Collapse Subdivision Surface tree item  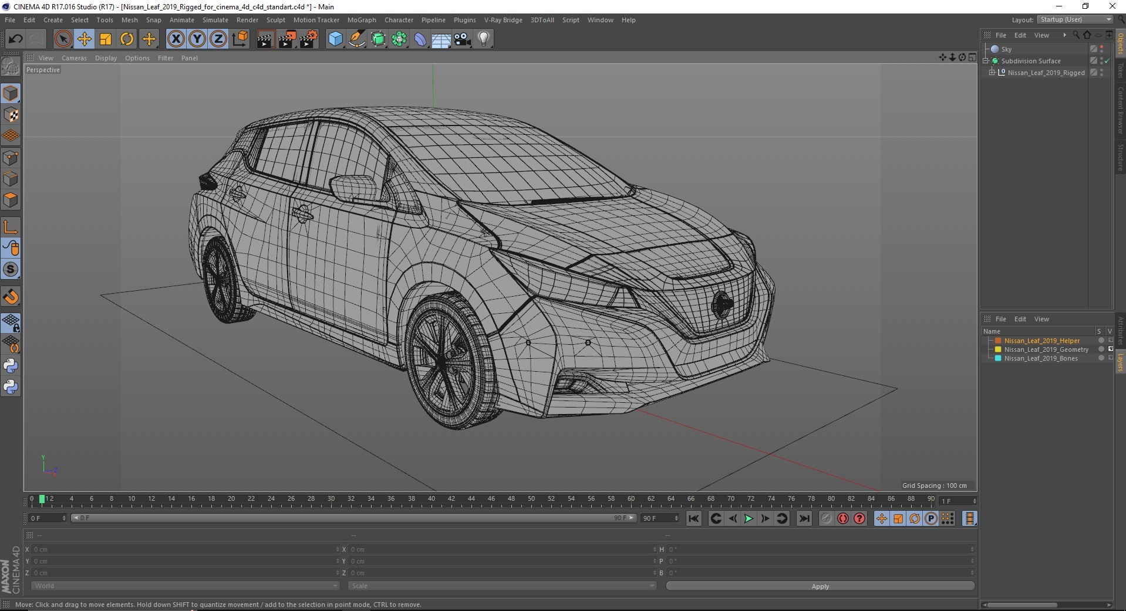pos(986,61)
